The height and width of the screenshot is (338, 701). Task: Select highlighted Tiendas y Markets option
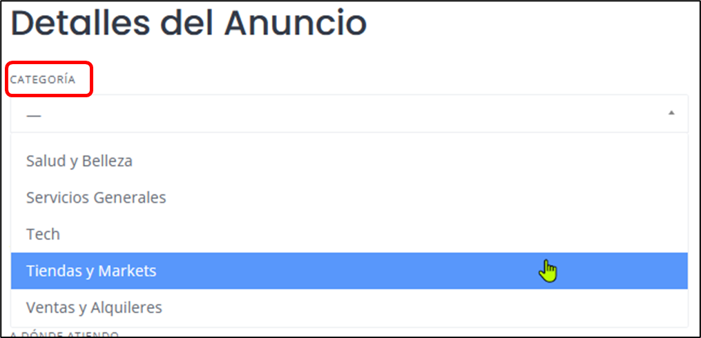(91, 271)
